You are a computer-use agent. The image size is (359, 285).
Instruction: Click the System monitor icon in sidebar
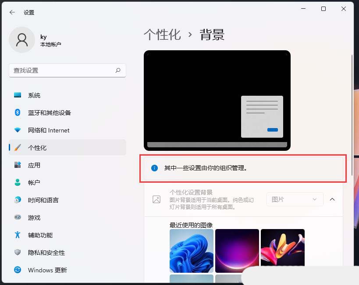coord(18,95)
